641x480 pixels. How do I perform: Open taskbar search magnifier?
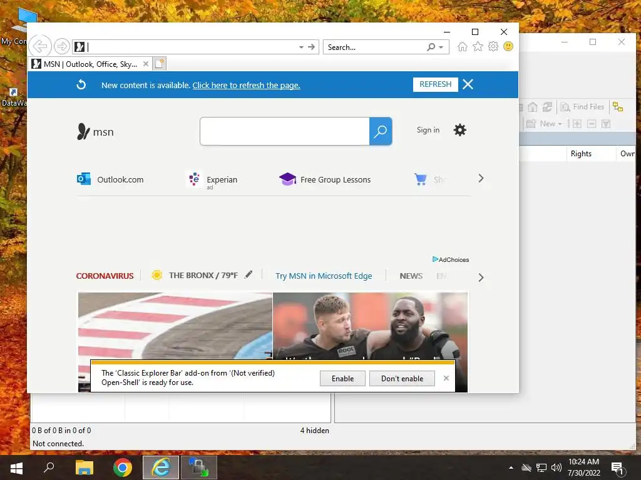(49, 467)
